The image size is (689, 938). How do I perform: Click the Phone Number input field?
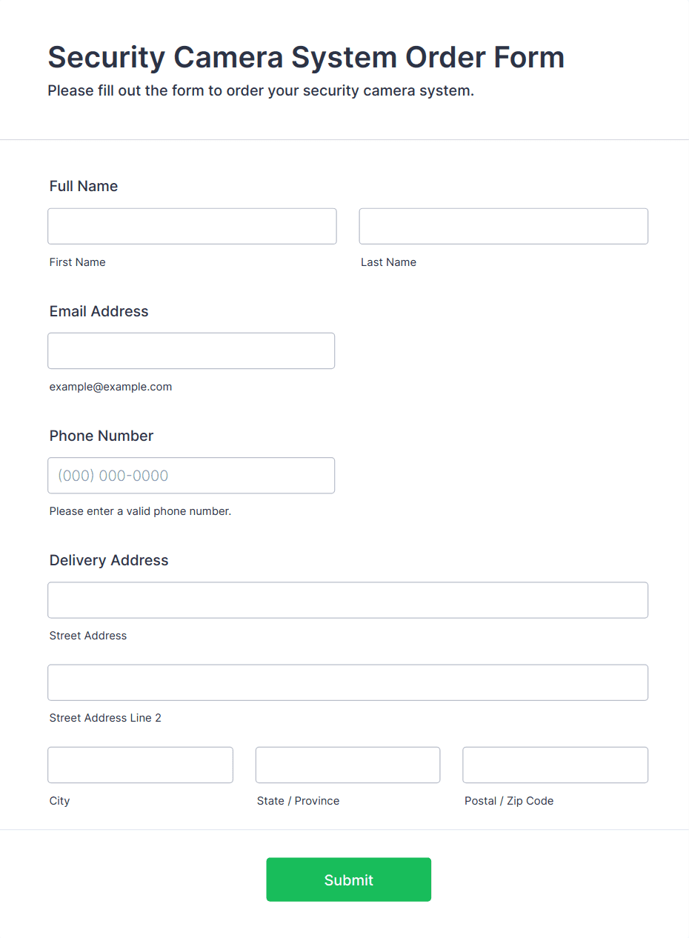tap(191, 475)
